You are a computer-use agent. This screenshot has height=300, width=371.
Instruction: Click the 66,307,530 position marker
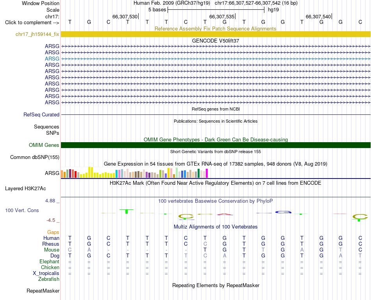pos(125,16)
